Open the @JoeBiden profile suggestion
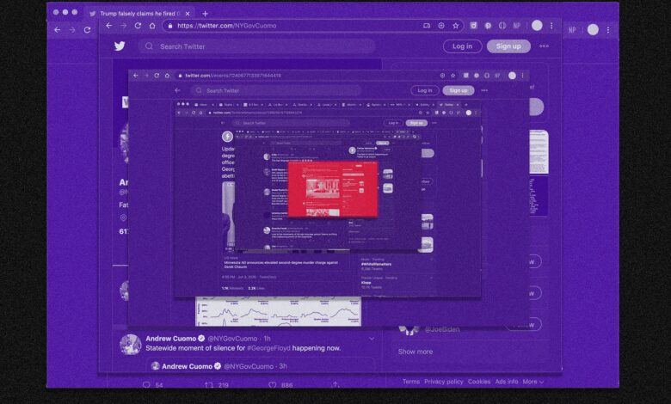 coord(441,329)
